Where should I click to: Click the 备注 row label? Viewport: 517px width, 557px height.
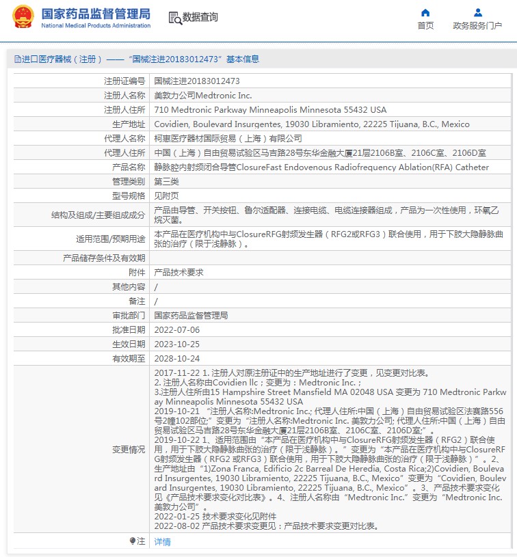click(137, 301)
